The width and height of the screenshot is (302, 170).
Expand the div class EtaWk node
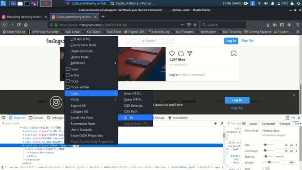[x=23, y=138]
